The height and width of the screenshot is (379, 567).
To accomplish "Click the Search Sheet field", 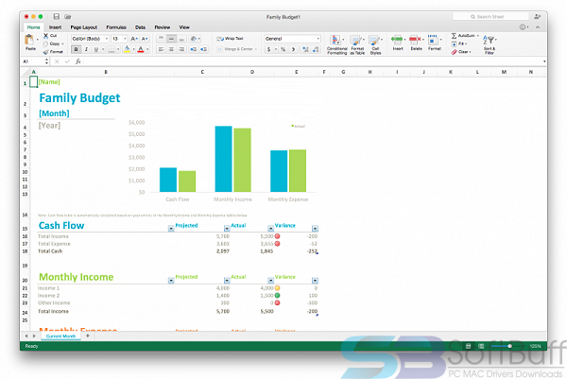I will [490, 17].
